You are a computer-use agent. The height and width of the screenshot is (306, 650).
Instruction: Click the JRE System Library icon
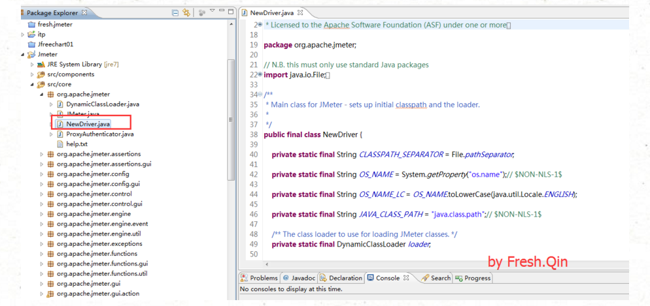[x=40, y=65]
